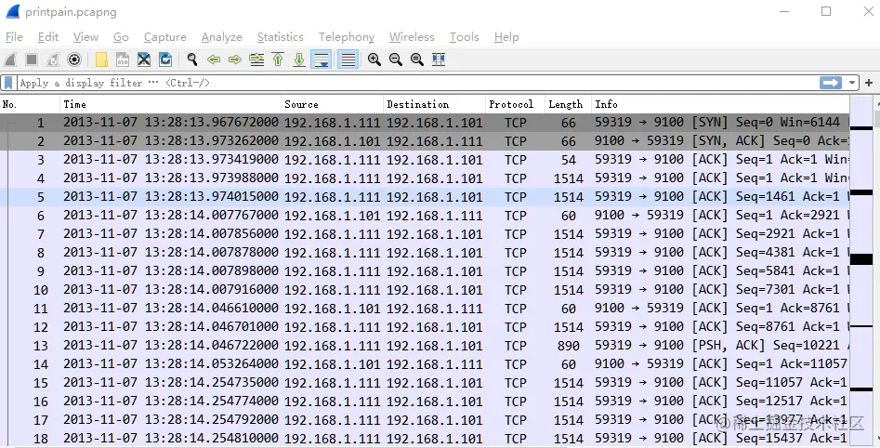Screen dimensions: 880x448
Task: Open the Telephony menu
Action: (347, 37)
